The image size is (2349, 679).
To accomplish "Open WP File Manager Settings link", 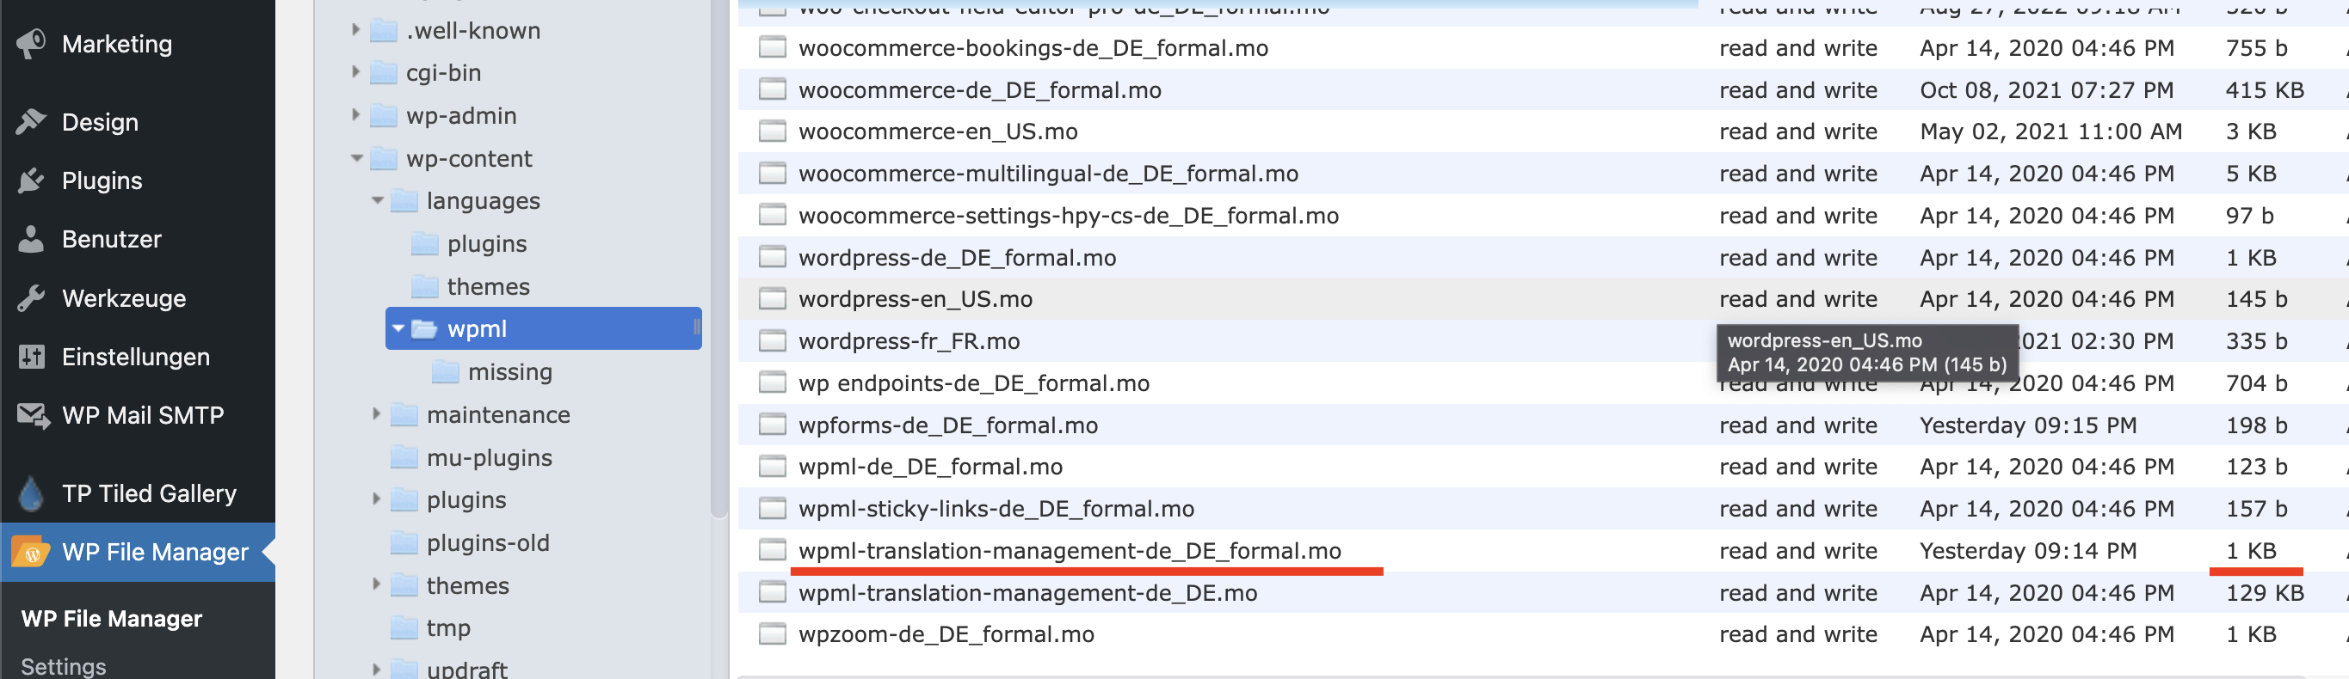I will [x=63, y=666].
